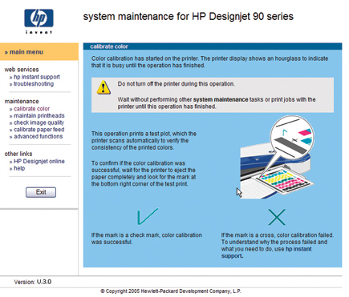Click the printer test plot illustration
Image resolution: width=349 pixels, height=297 pixels.
[x=277, y=157]
